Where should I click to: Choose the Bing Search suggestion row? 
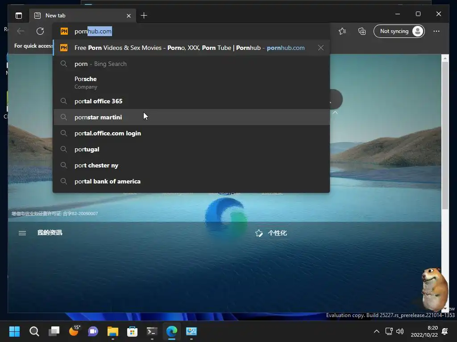point(191,64)
